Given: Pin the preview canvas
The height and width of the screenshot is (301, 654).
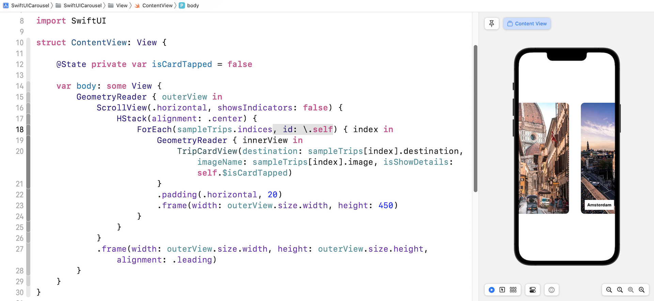Looking at the screenshot, I should pyautogui.click(x=492, y=24).
